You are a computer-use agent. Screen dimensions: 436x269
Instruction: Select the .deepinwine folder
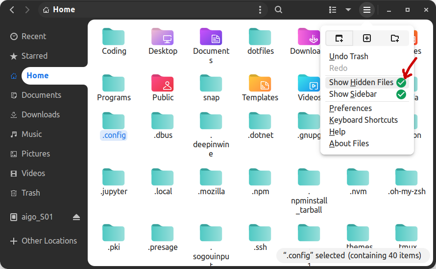[211, 121]
